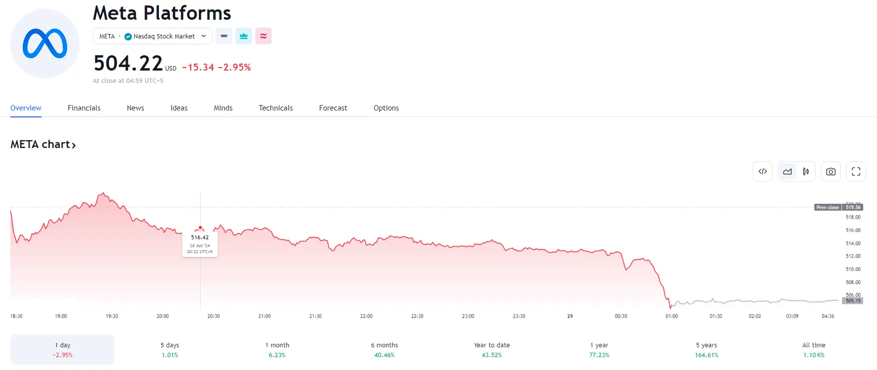This screenshot has width=877, height=370.
Task: Switch to the Technicals tab
Action: coord(276,108)
